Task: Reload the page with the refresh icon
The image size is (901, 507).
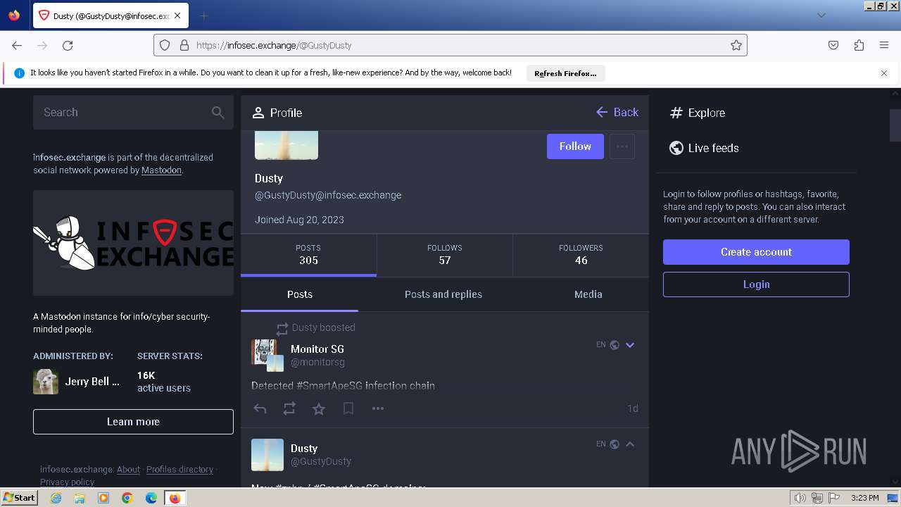Action: pyautogui.click(x=68, y=45)
